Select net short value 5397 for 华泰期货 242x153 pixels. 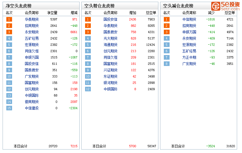tap(54, 19)
